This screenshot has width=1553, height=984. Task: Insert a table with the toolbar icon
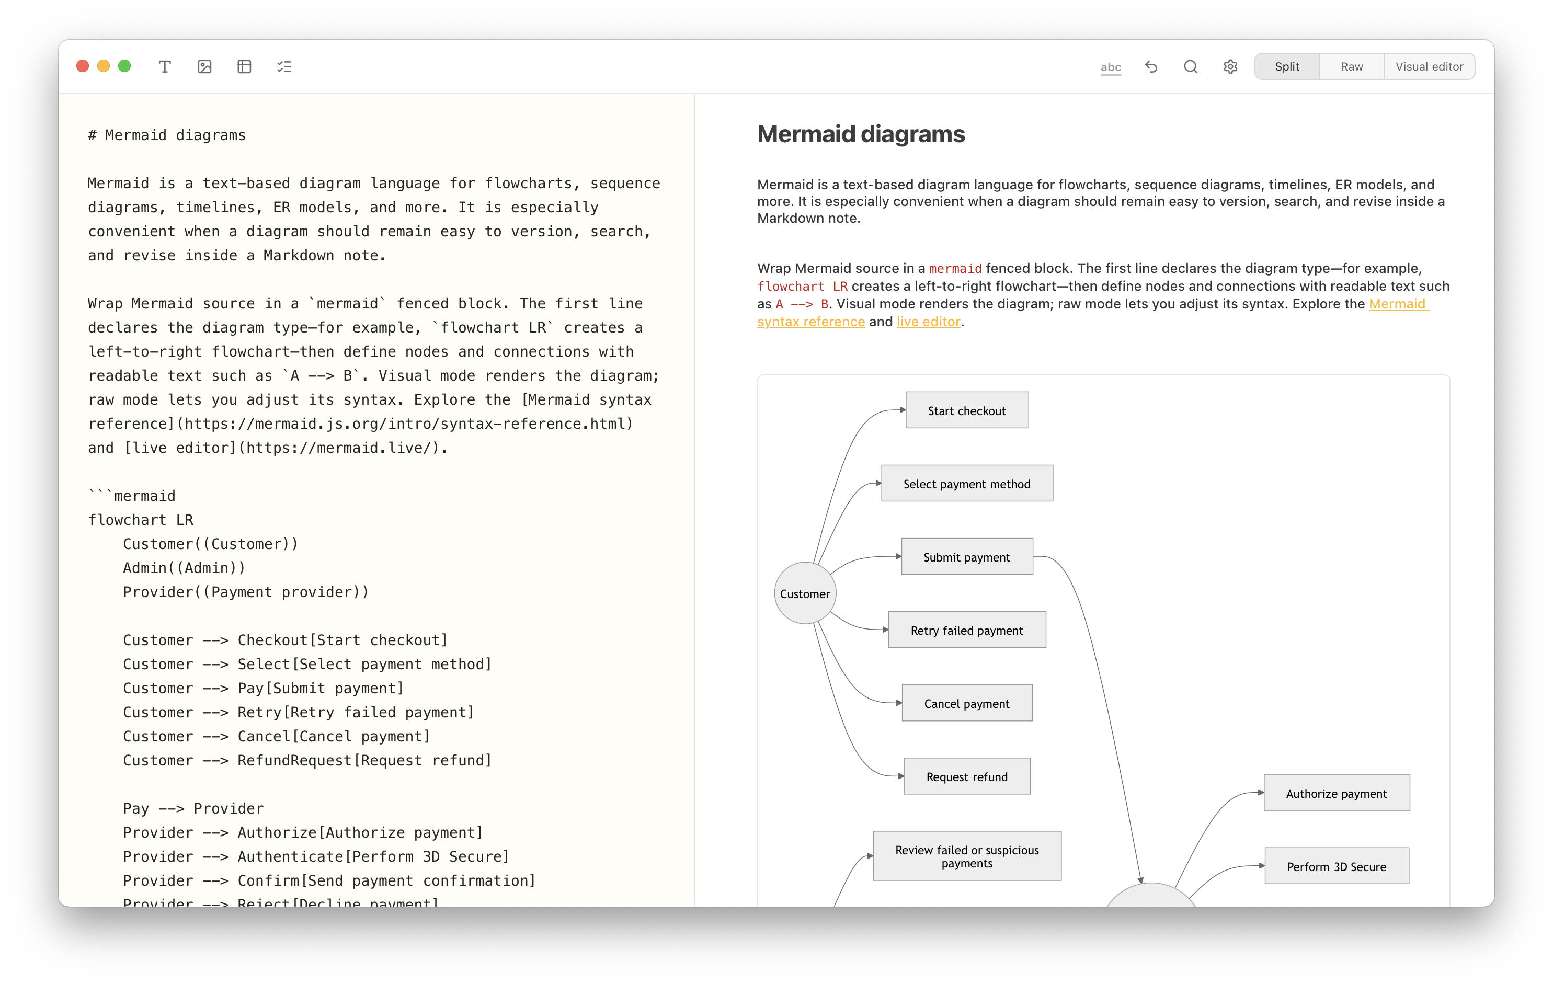pos(244,66)
